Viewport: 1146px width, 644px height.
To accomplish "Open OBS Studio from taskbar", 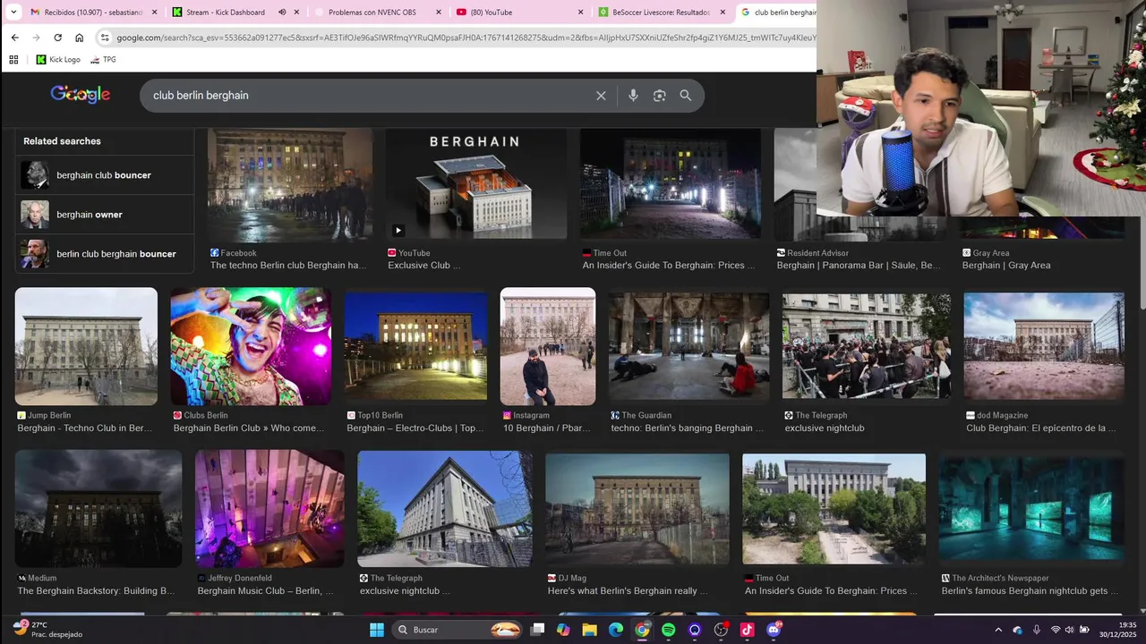I will tap(721, 630).
